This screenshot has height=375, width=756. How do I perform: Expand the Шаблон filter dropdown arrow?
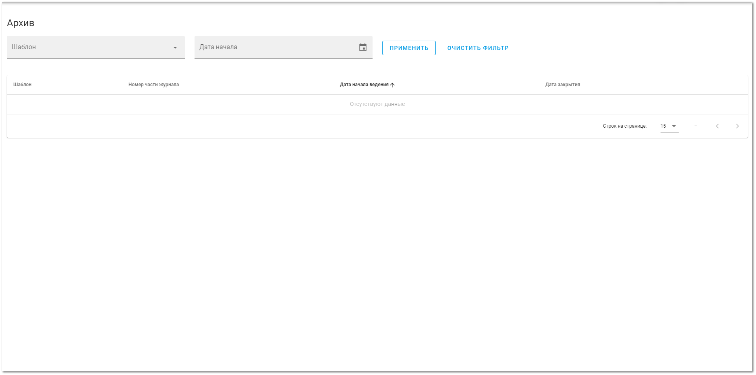pos(175,48)
